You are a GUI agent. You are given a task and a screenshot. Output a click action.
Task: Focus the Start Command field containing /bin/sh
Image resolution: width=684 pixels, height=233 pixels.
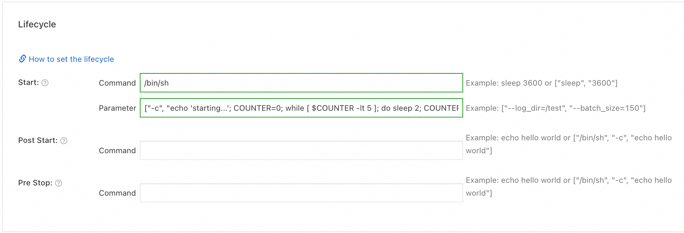[301, 83]
